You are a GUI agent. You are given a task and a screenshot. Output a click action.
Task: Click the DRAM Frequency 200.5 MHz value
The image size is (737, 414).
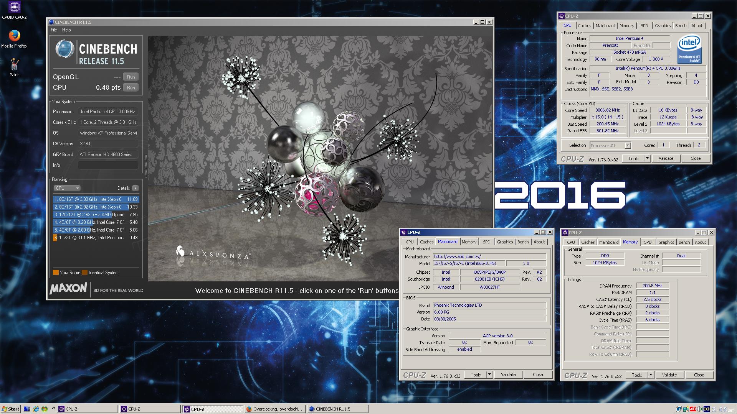click(653, 286)
